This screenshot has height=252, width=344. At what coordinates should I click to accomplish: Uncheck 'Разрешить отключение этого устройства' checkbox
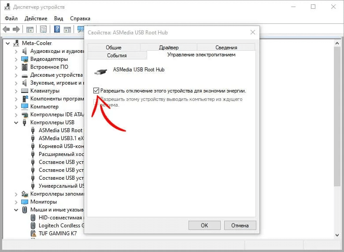[x=96, y=91]
